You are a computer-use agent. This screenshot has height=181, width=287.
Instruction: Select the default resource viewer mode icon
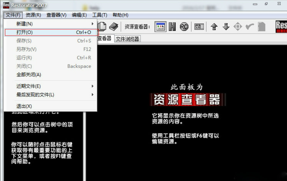pos(161,27)
